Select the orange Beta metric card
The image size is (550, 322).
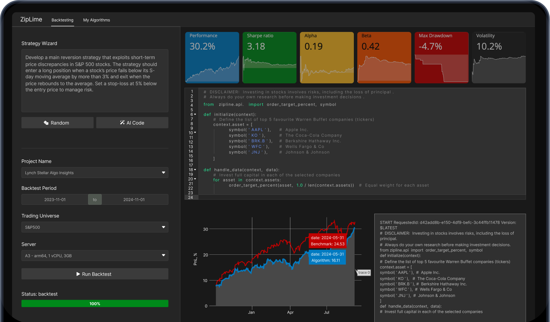tap(384, 58)
